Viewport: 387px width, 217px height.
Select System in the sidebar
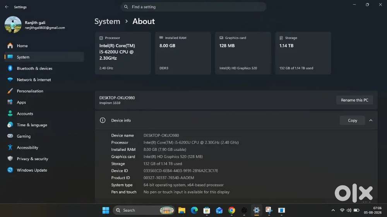coord(44,57)
